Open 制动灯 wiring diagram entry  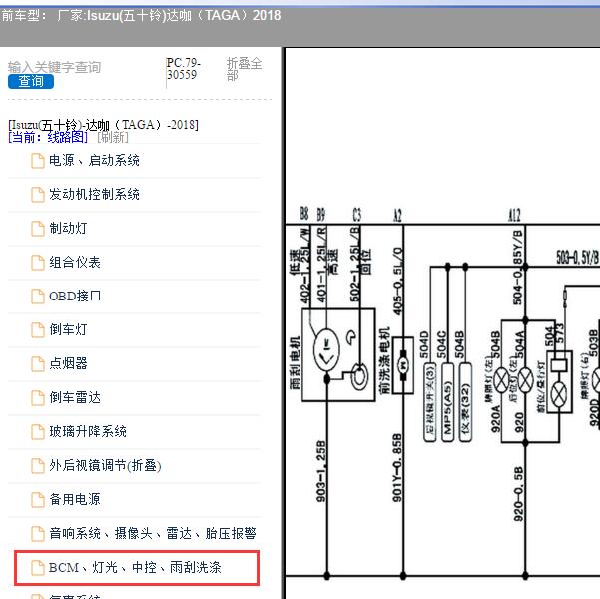68,228
